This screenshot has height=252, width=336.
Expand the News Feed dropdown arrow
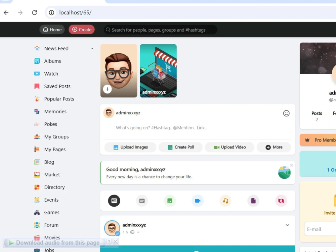[x=92, y=48]
